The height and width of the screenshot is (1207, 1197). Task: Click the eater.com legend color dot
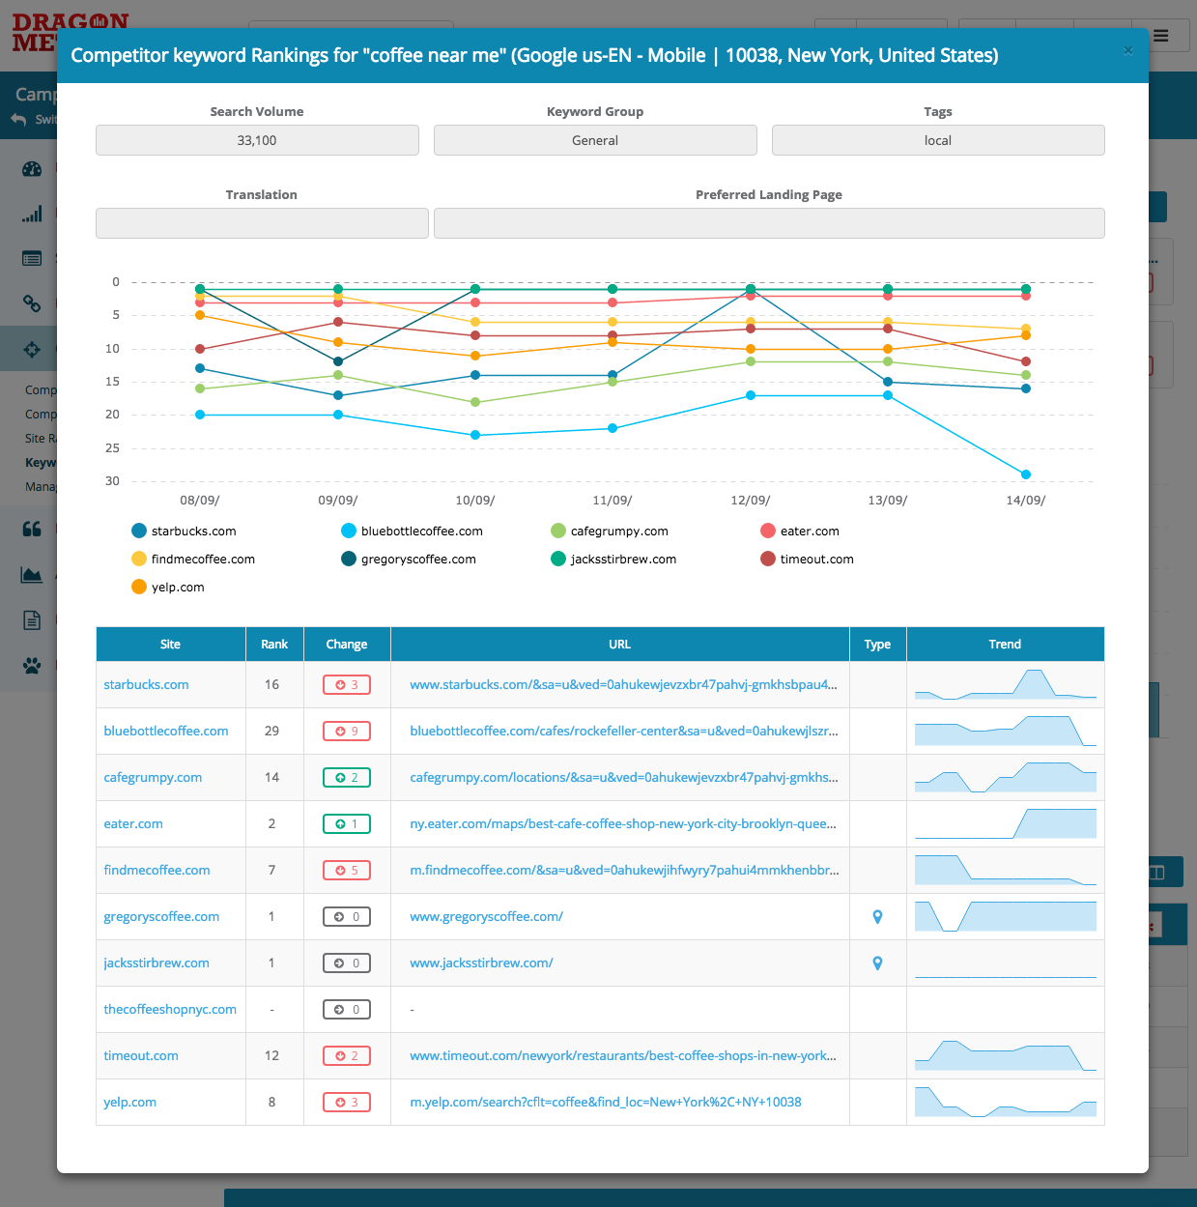[768, 532]
